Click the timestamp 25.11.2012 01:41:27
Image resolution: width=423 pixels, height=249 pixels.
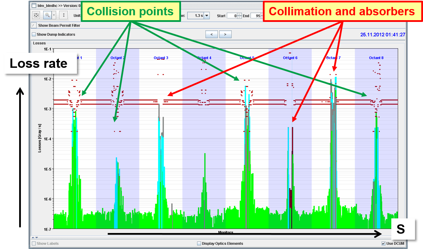pos(383,35)
